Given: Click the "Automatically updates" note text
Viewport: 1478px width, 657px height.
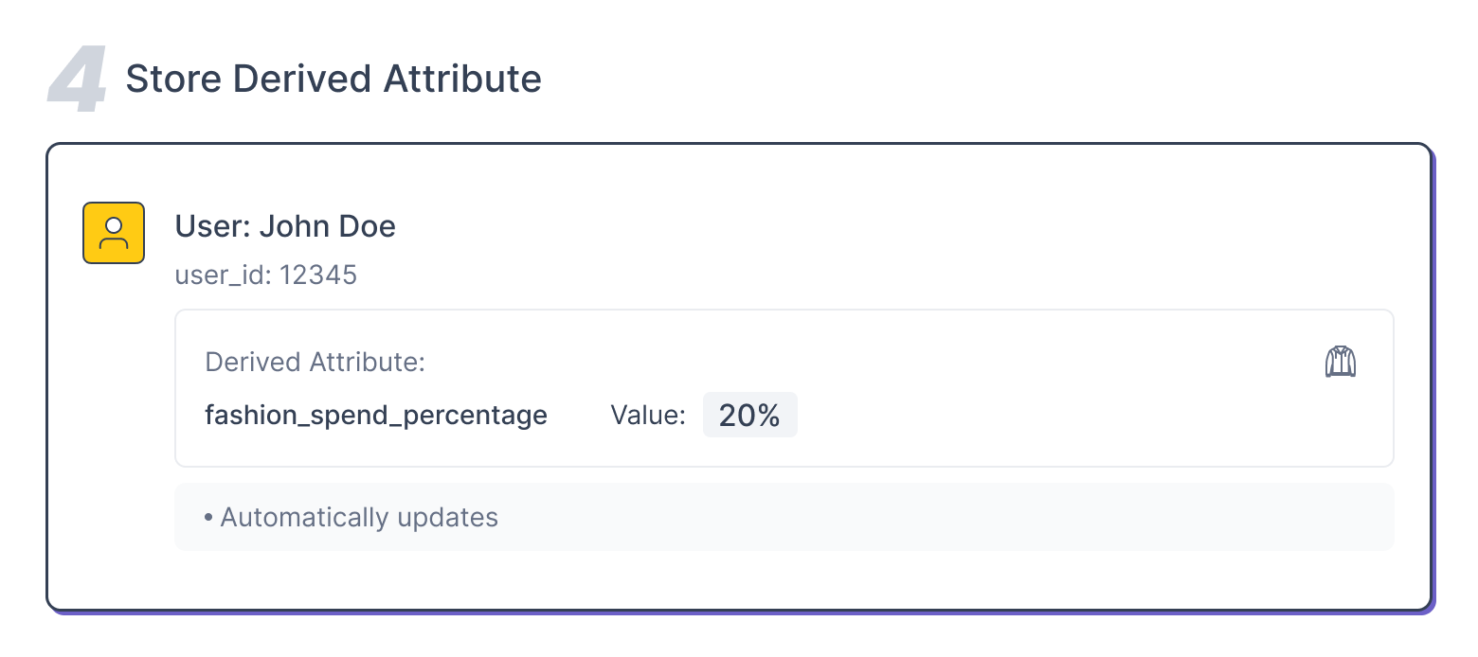Looking at the screenshot, I should click(359, 517).
